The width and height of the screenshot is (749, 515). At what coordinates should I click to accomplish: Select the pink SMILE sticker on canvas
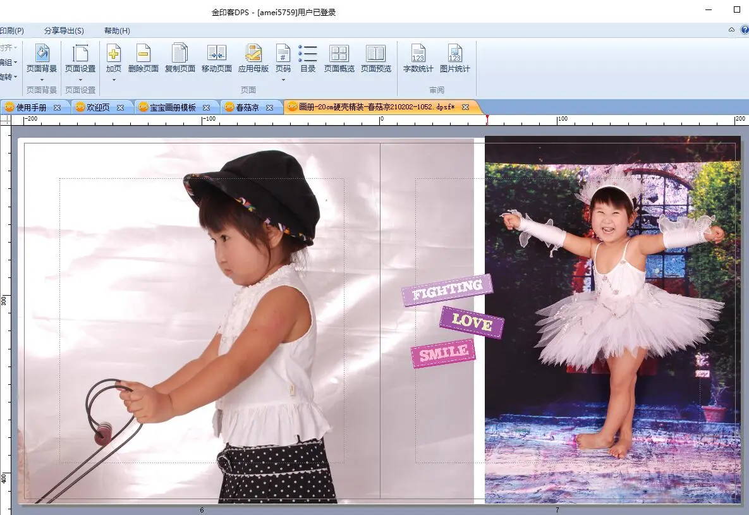coord(443,354)
